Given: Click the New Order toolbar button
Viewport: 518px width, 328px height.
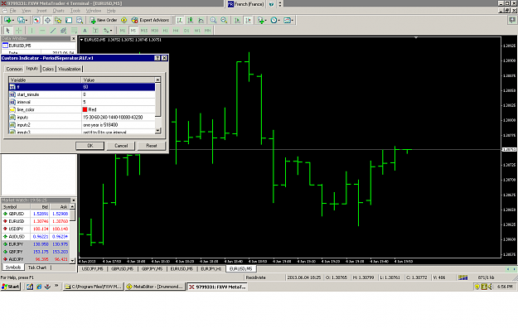Looking at the screenshot, I should [104, 20].
